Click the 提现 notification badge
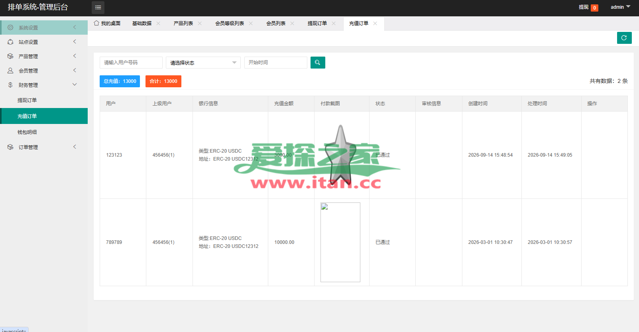Viewport: 639px width, 332px height. pos(594,8)
